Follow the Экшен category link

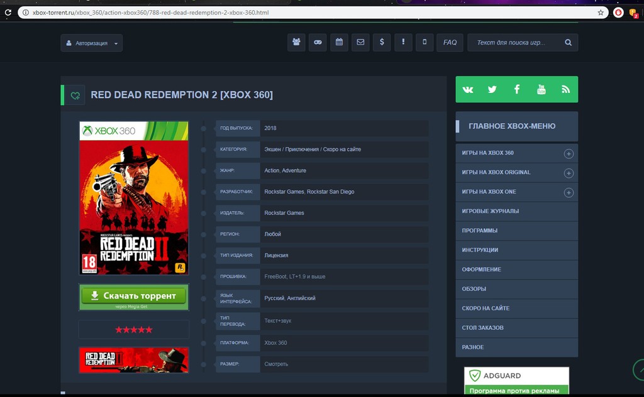274,150
